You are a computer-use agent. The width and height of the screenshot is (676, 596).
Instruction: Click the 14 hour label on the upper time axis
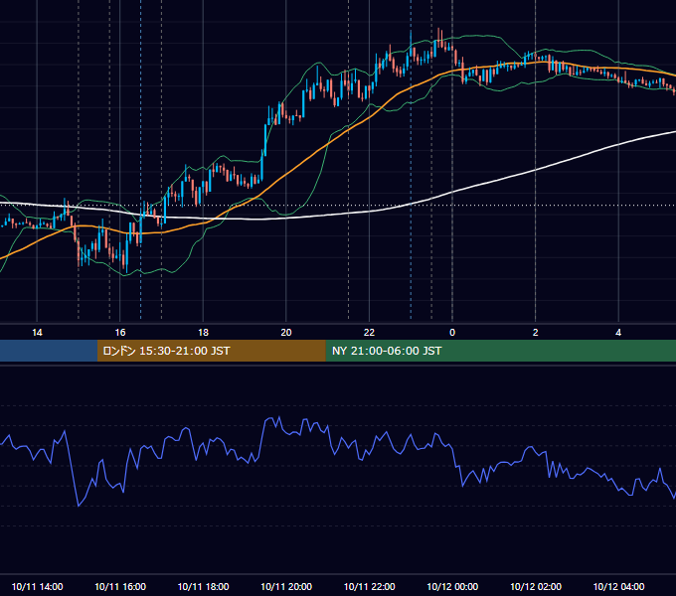pos(37,333)
